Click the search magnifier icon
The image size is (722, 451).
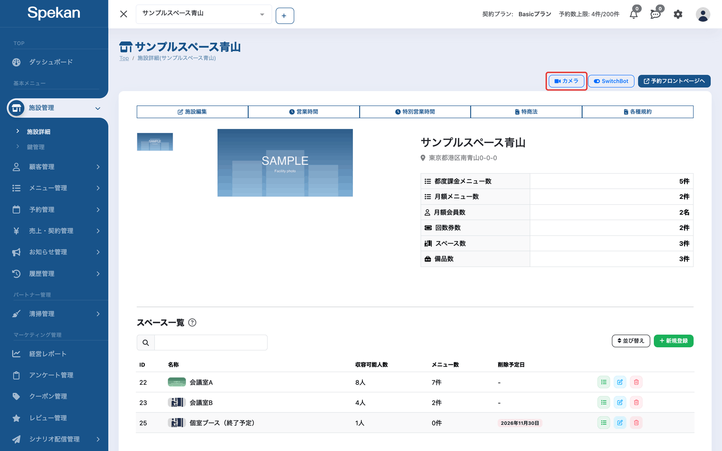point(146,343)
